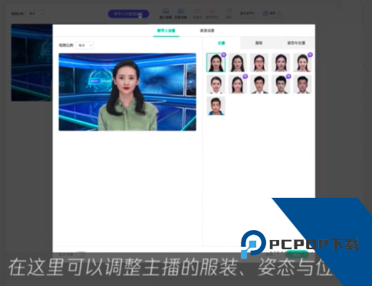Viewport: 372px width, 286px height.
Task: Click the digital anchor preview image
Action: coord(127,92)
